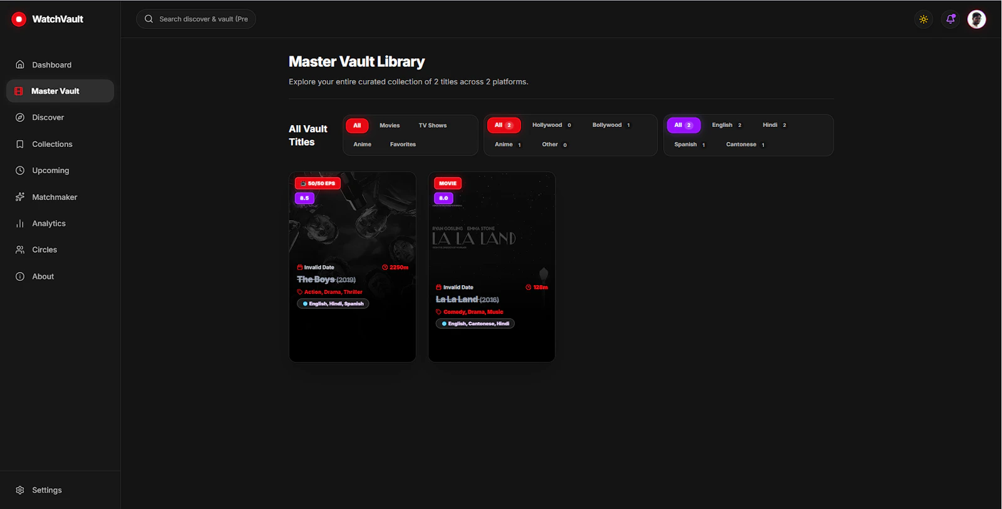Click the Circles people icon
Screen dimensions: 1002x509
pos(20,249)
